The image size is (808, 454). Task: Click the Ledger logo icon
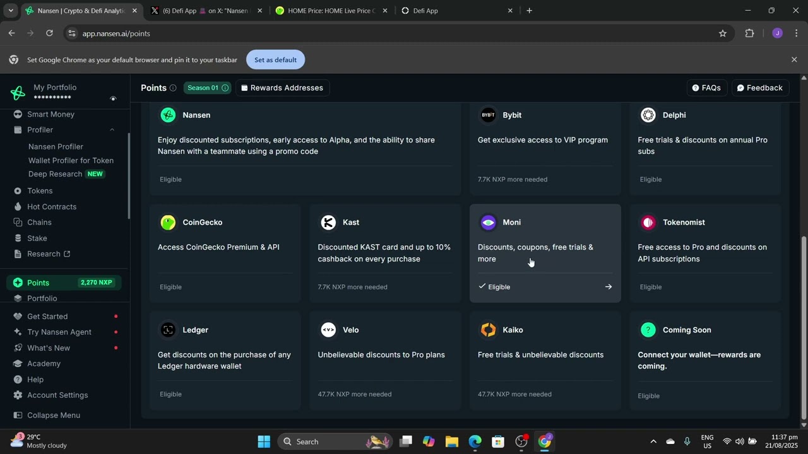(x=168, y=330)
